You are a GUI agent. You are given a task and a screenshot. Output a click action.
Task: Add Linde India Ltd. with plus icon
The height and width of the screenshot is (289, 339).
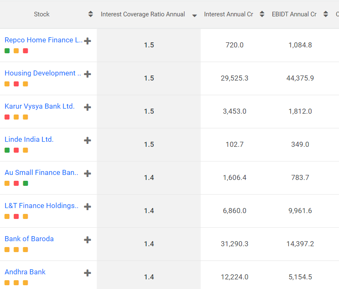pyautogui.click(x=87, y=140)
